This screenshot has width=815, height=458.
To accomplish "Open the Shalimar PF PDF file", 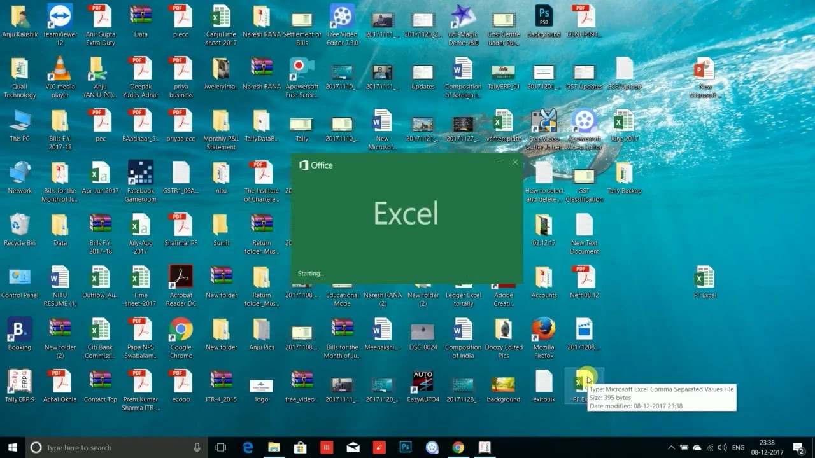I will pyautogui.click(x=181, y=230).
